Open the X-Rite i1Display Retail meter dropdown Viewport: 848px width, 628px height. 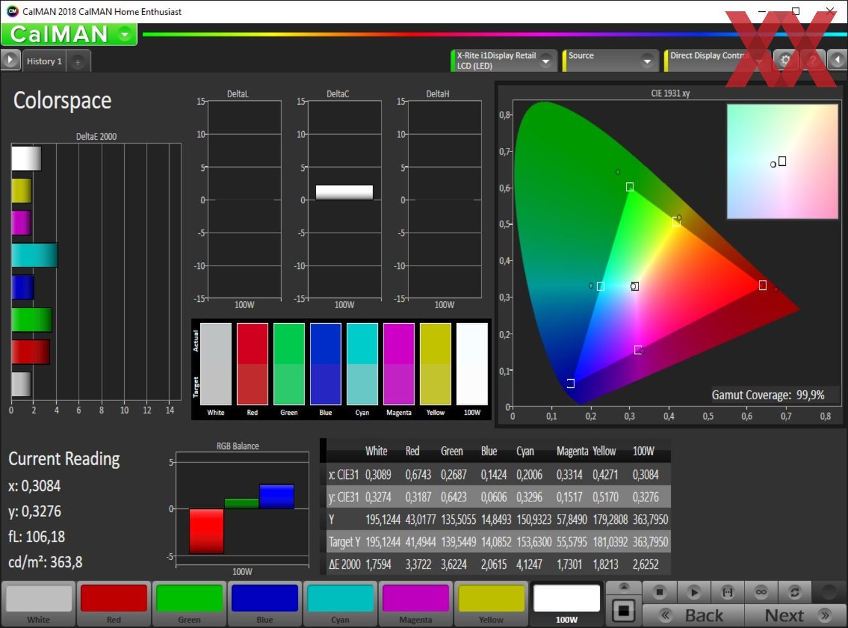pos(503,60)
